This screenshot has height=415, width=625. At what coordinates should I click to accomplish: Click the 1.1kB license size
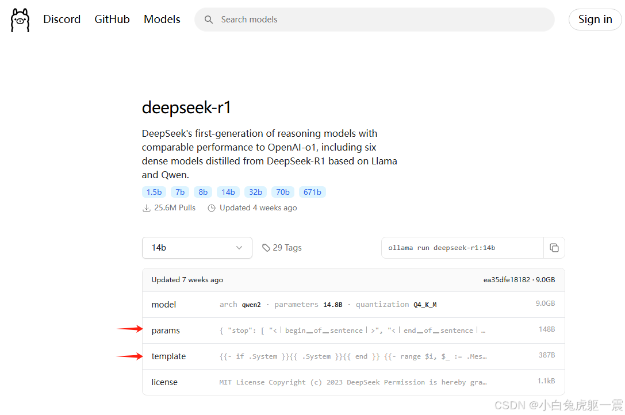[546, 381]
